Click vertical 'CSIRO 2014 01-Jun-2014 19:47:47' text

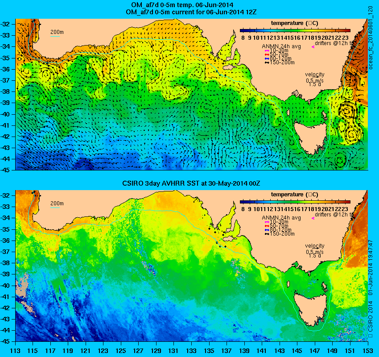370,288
